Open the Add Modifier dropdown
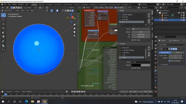This screenshot has width=186, height=104. [x=172, y=45]
